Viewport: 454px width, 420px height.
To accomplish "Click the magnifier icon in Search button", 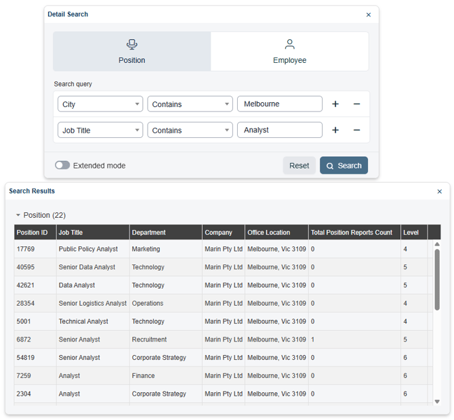I will [x=330, y=166].
